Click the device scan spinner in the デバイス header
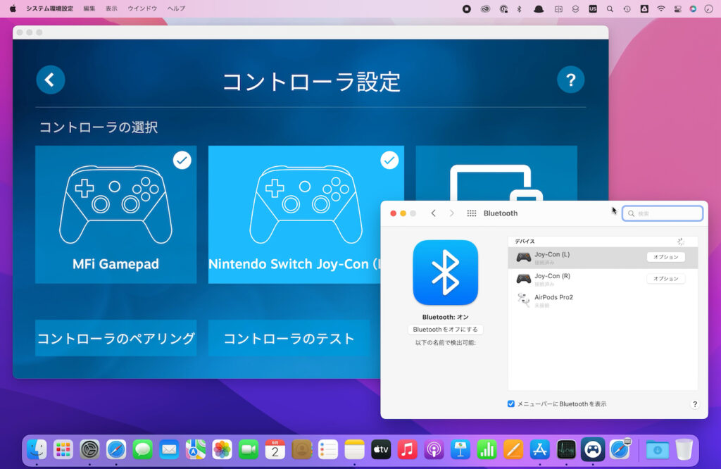721x469 pixels. click(x=680, y=241)
